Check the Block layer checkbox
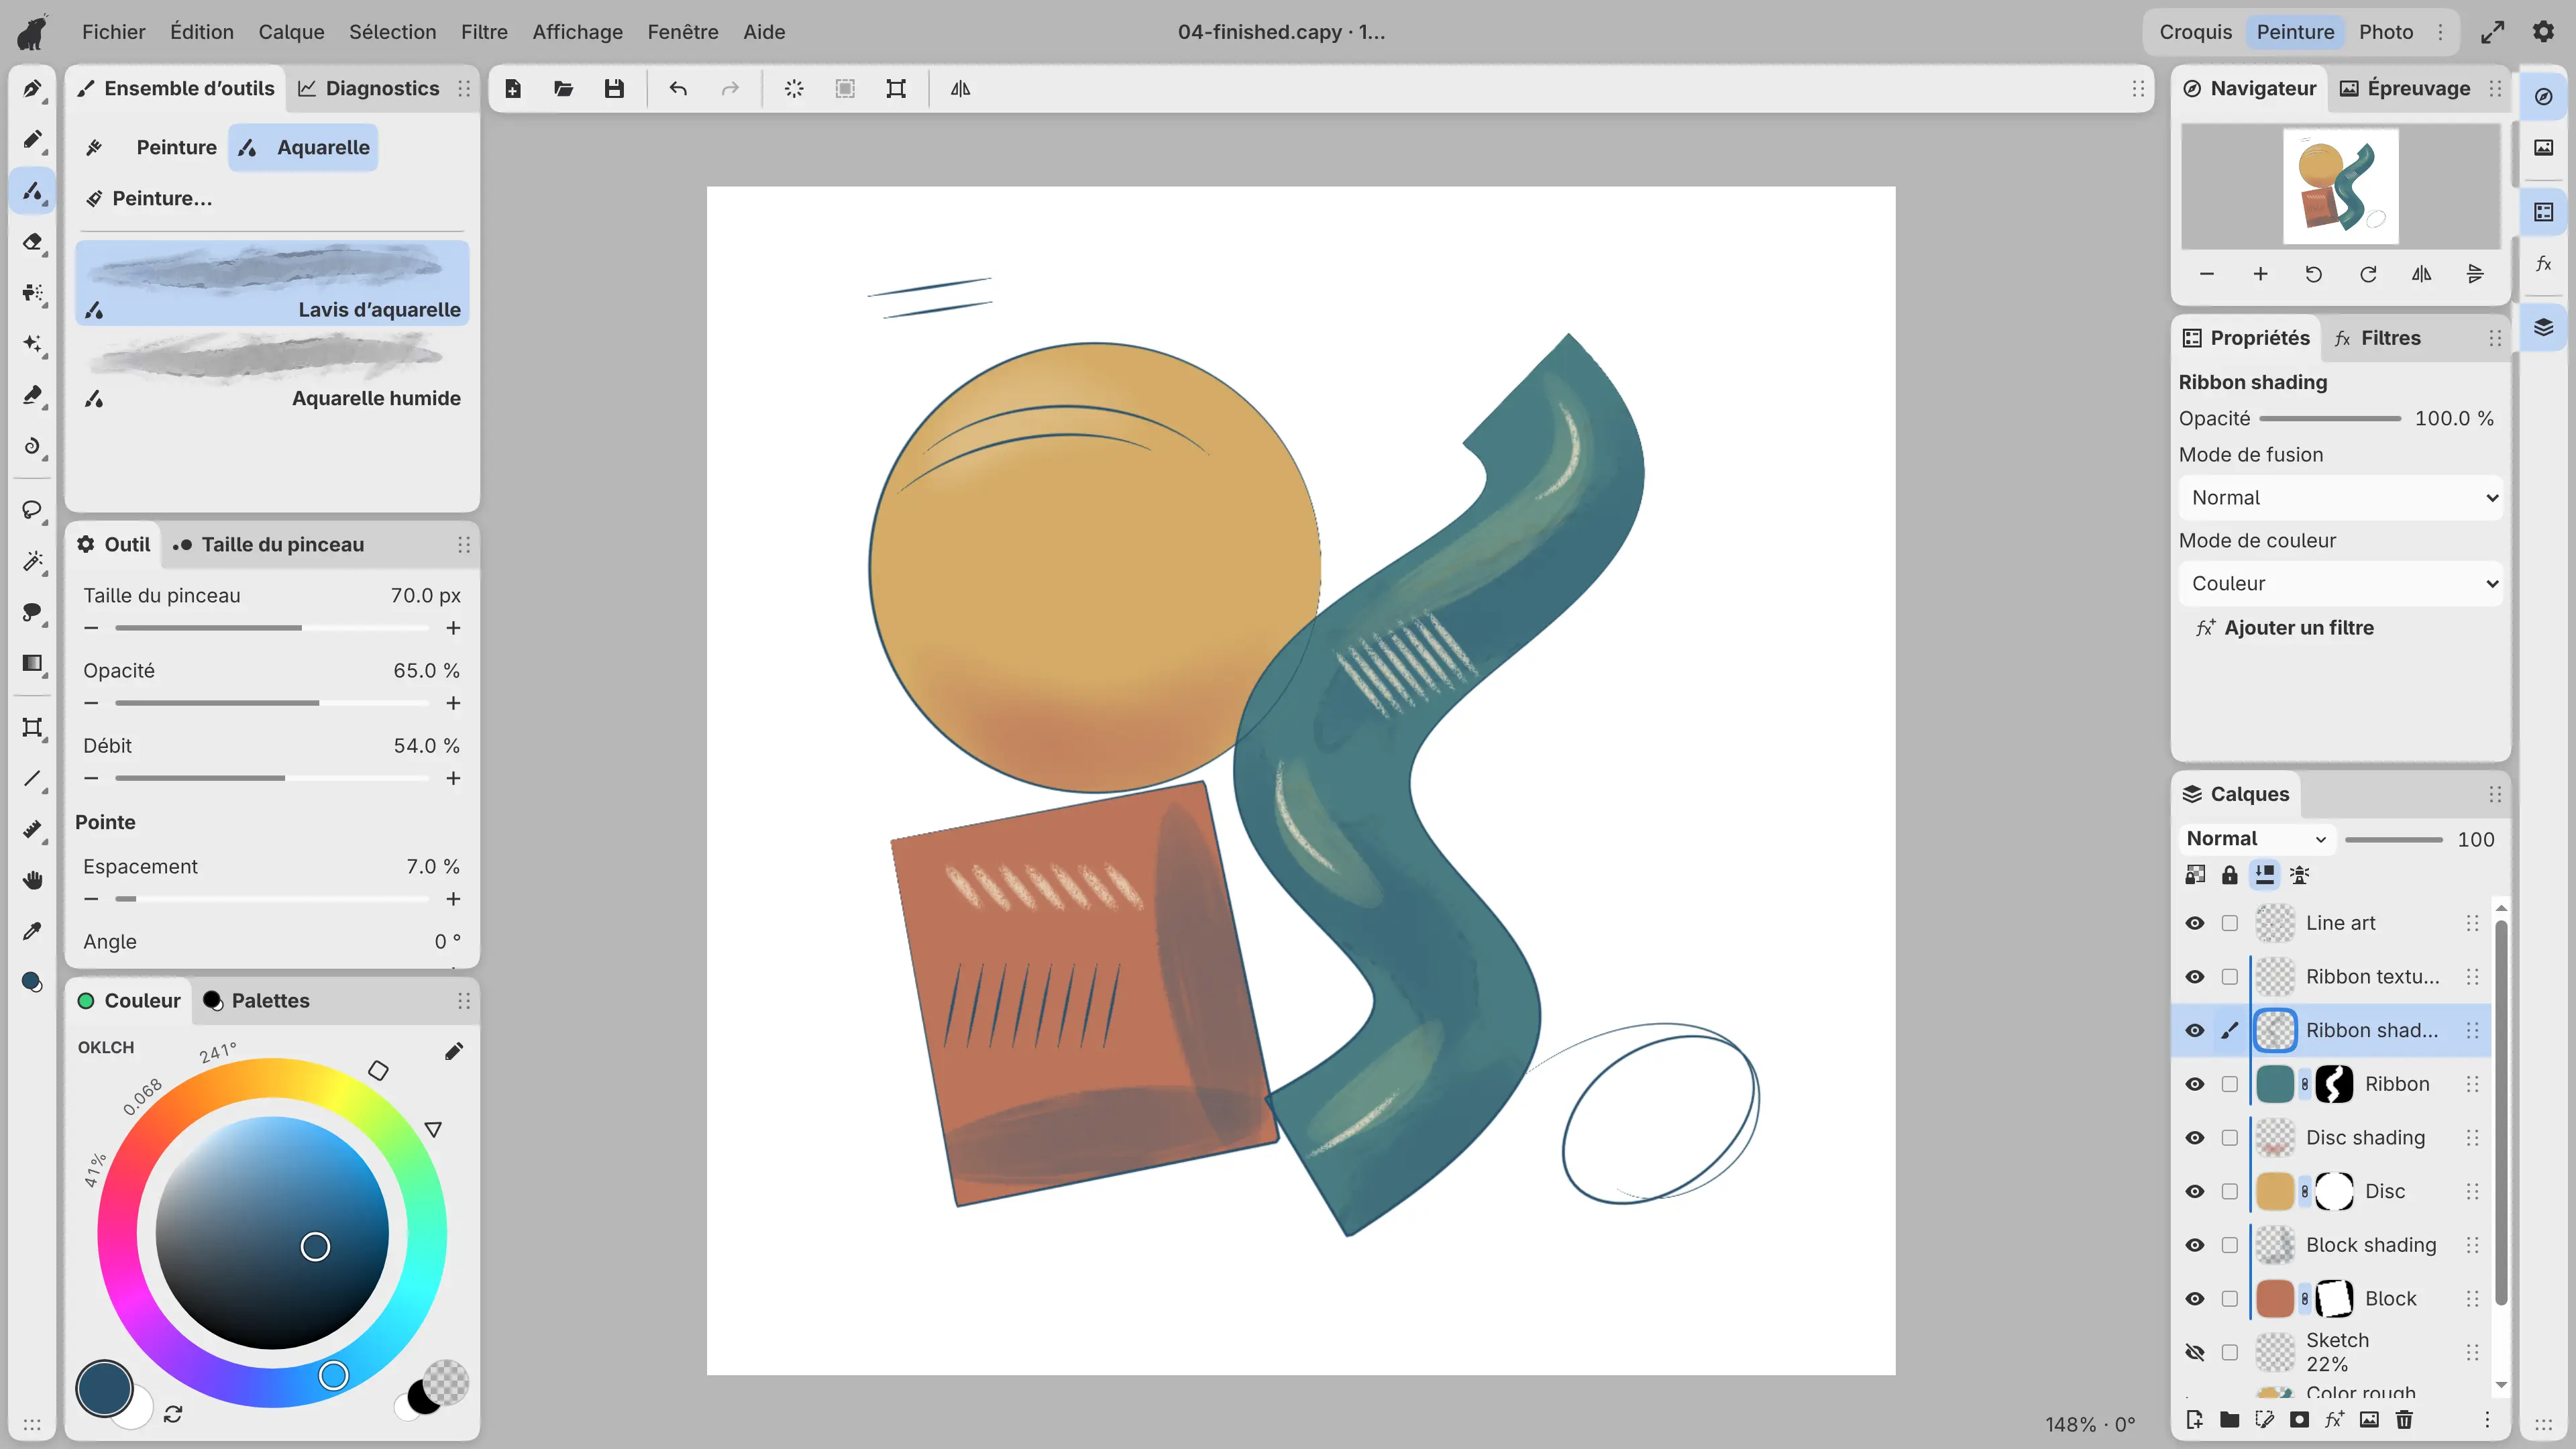The width and height of the screenshot is (2576, 1449). (x=2229, y=1299)
